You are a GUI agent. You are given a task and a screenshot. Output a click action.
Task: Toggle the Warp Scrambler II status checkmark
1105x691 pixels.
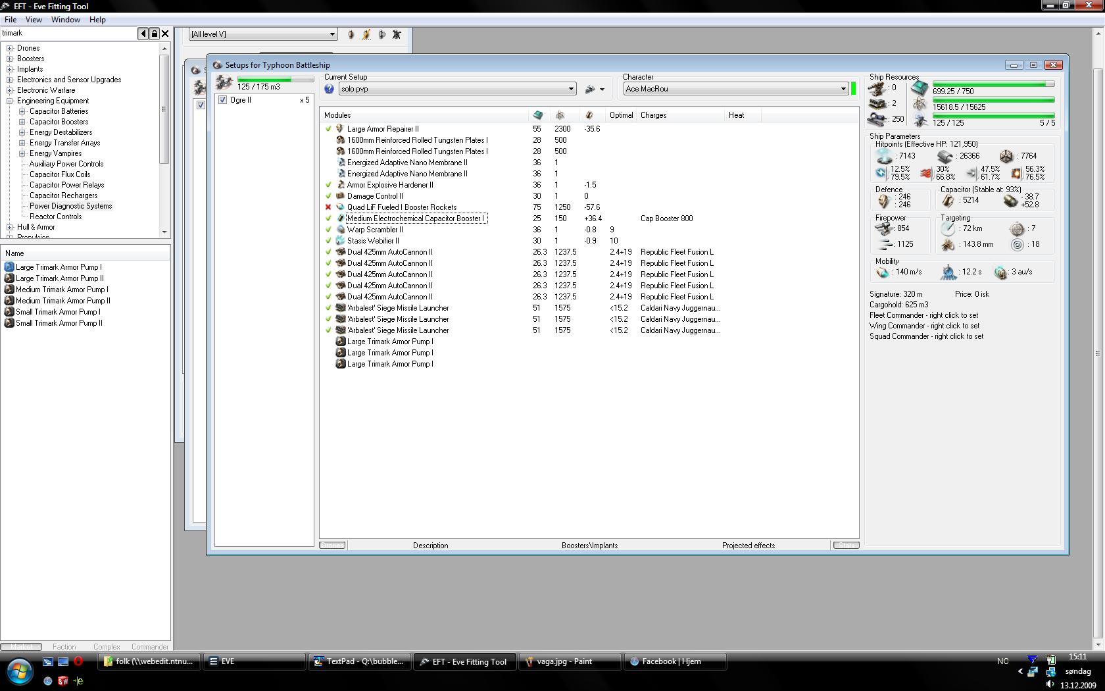(328, 230)
